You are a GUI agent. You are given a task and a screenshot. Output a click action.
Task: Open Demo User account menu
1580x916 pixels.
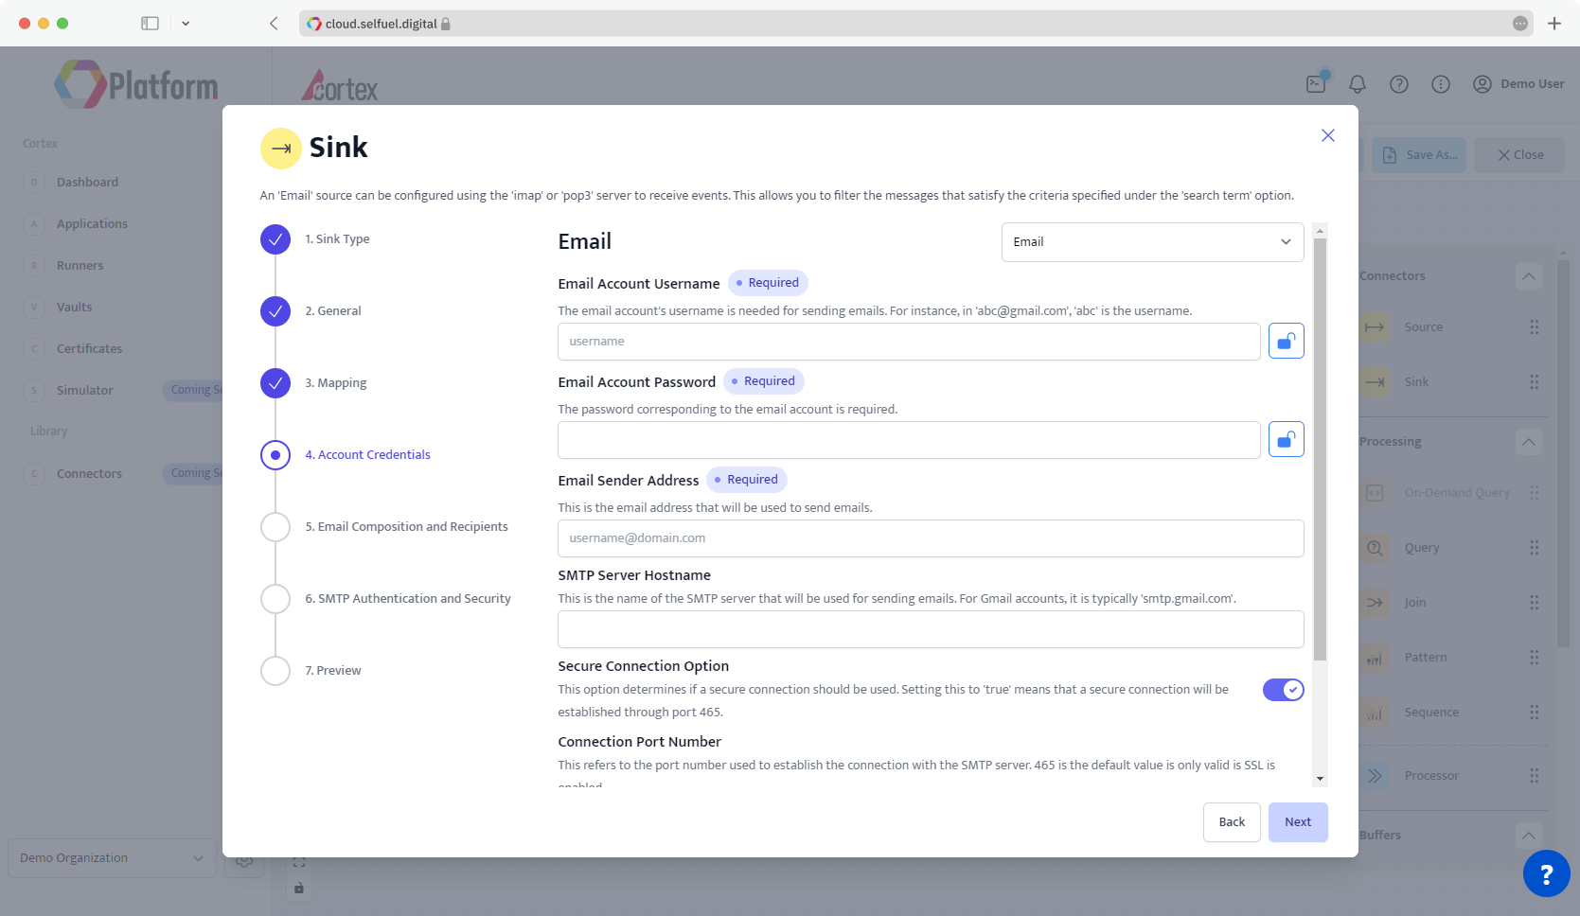tap(1518, 84)
